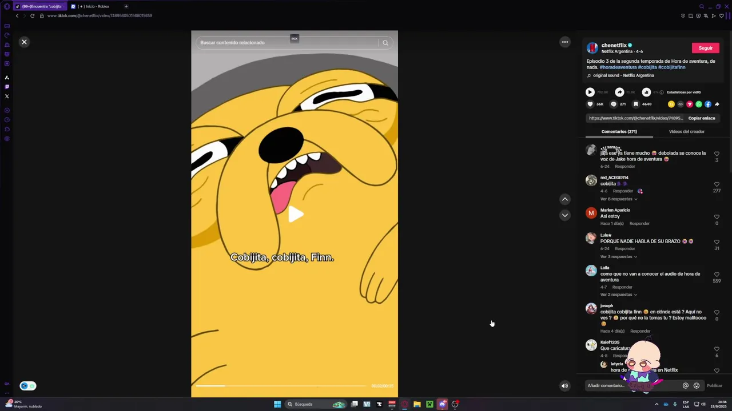The image size is (732, 411).
Task: Open the emoji picker in comment box
Action: click(x=697, y=386)
